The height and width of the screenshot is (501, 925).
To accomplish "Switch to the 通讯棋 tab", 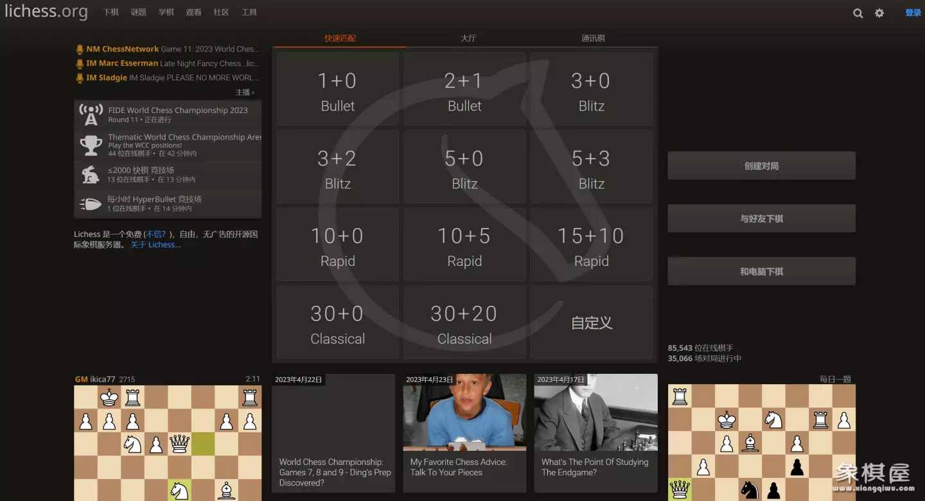I will [x=593, y=39].
